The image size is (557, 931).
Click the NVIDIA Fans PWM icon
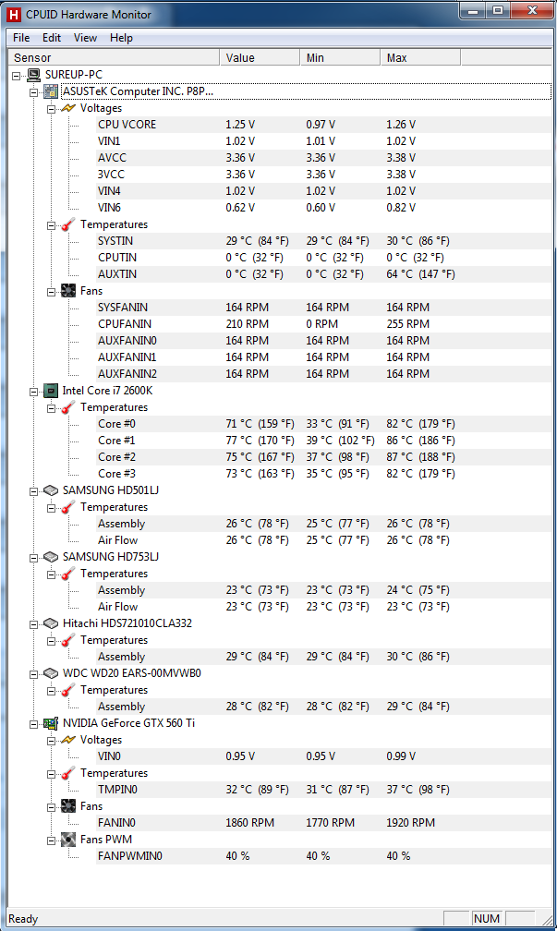[68, 840]
